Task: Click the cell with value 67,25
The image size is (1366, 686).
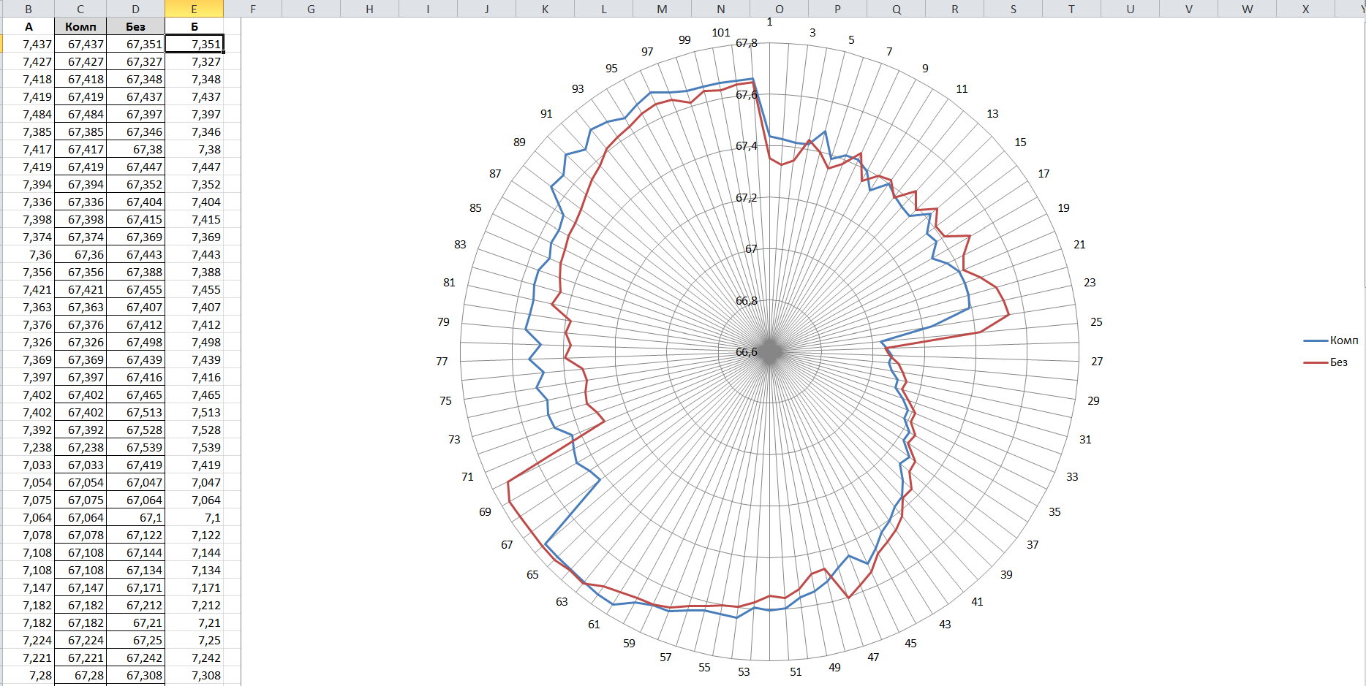Action: point(136,640)
